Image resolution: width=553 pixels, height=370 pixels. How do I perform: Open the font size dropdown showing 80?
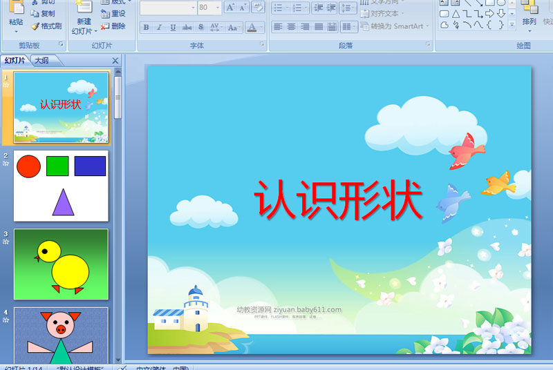point(209,8)
